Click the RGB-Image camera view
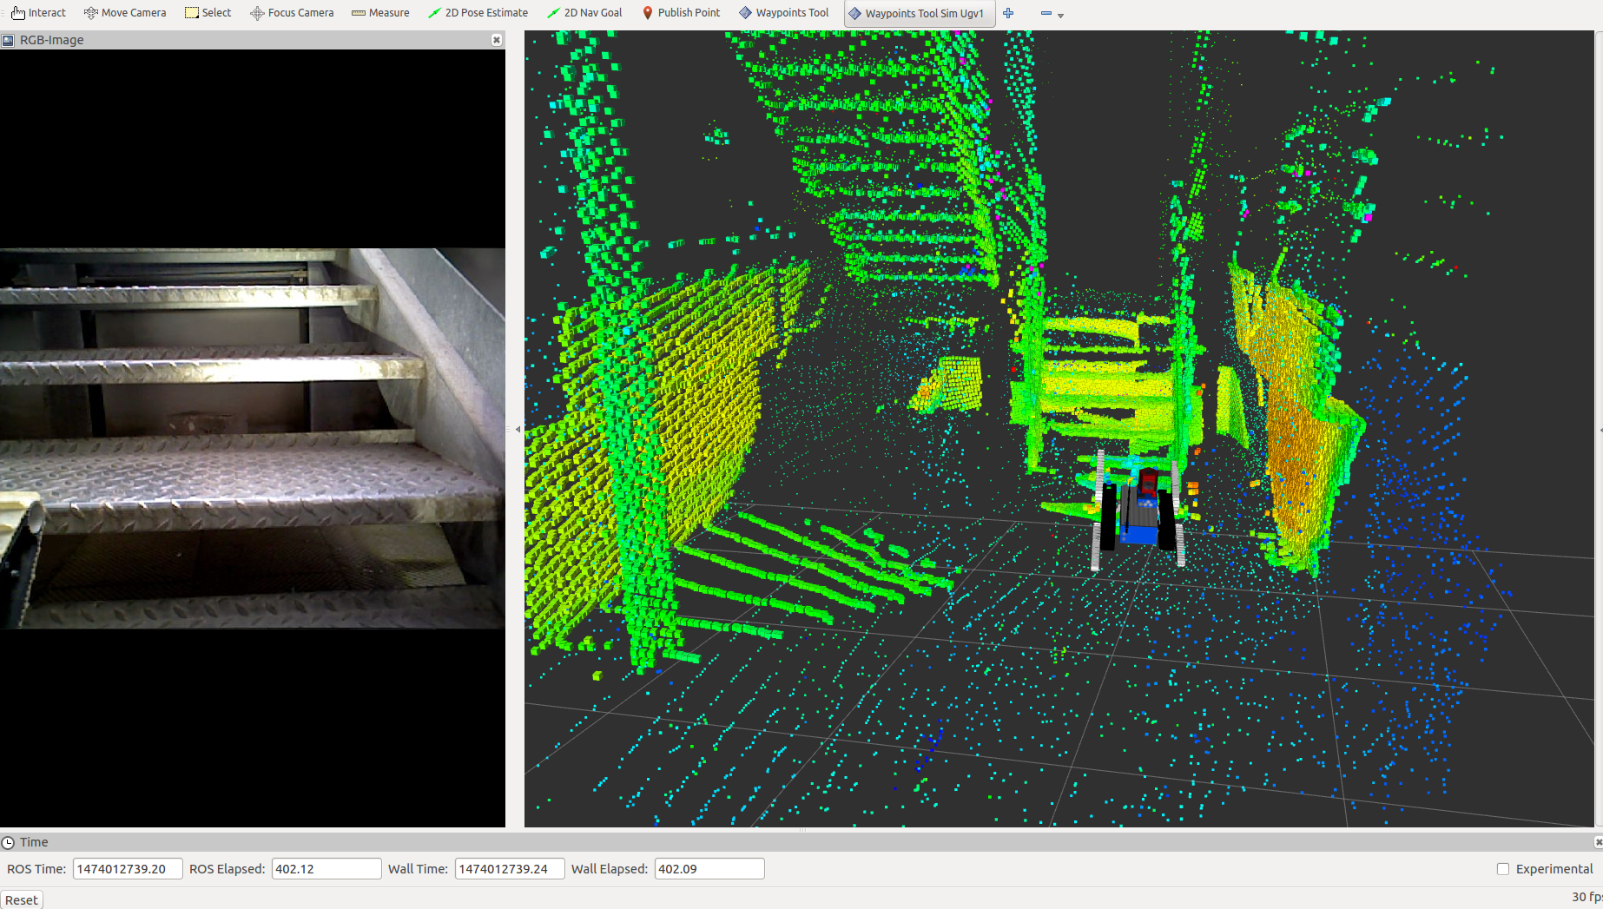Image resolution: width=1603 pixels, height=909 pixels. click(253, 438)
